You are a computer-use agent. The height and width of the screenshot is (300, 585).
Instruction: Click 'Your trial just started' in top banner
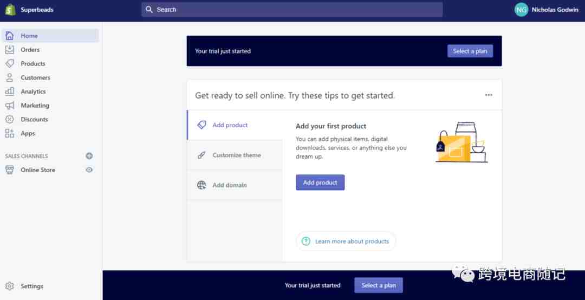pos(223,51)
